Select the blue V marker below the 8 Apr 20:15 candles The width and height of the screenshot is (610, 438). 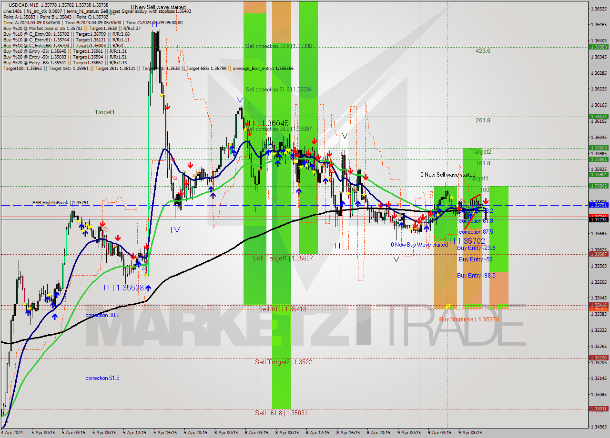396,260
